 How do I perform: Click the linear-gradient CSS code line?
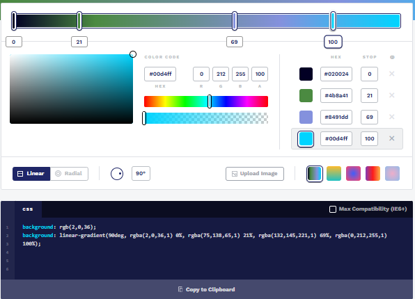(205, 239)
